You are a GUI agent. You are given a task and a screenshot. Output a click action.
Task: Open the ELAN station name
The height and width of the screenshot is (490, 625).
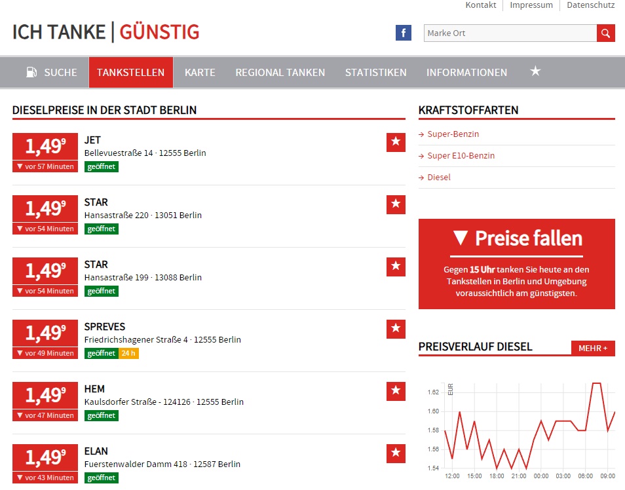point(96,451)
